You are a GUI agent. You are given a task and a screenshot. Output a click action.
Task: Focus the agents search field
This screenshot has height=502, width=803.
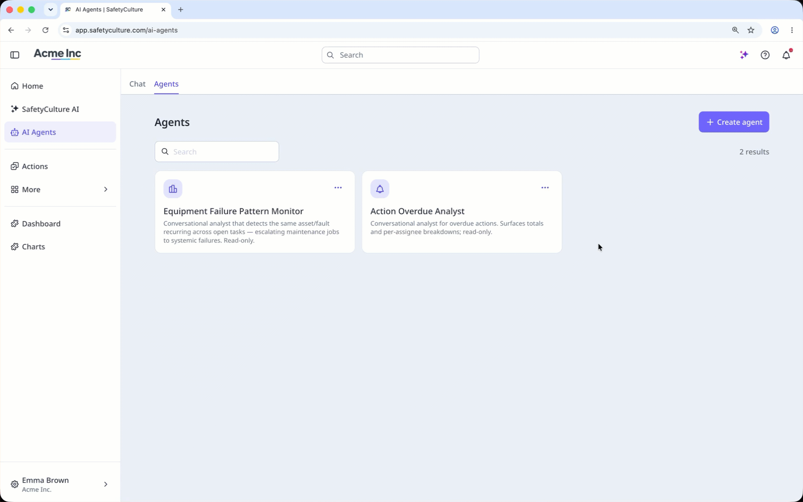(217, 152)
